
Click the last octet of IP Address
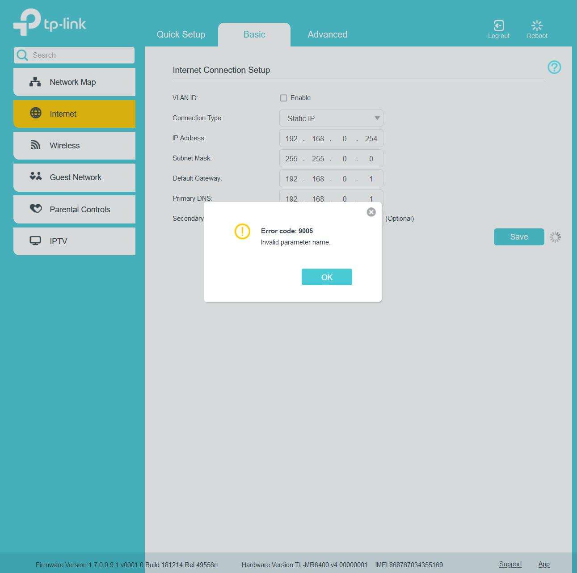(371, 139)
